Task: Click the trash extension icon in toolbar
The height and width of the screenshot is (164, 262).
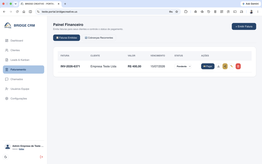Action: (215, 12)
